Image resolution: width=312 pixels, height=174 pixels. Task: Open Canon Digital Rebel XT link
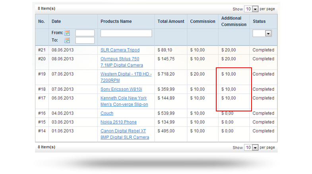125,134
